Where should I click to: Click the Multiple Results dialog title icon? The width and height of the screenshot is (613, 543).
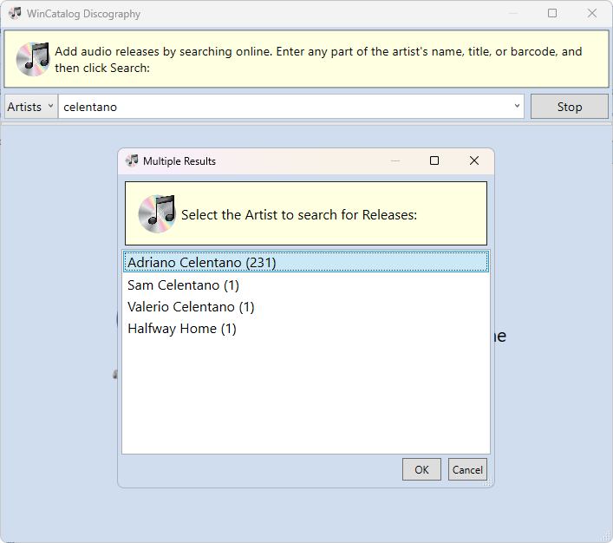[132, 160]
